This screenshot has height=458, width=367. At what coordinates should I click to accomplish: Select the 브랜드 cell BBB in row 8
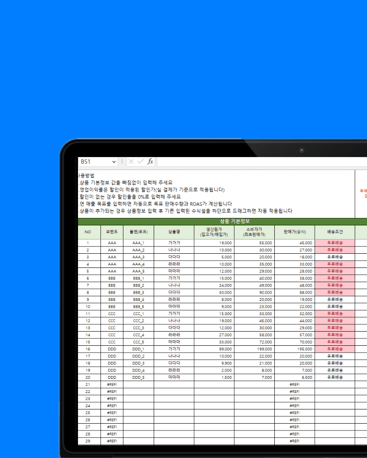[112, 293]
